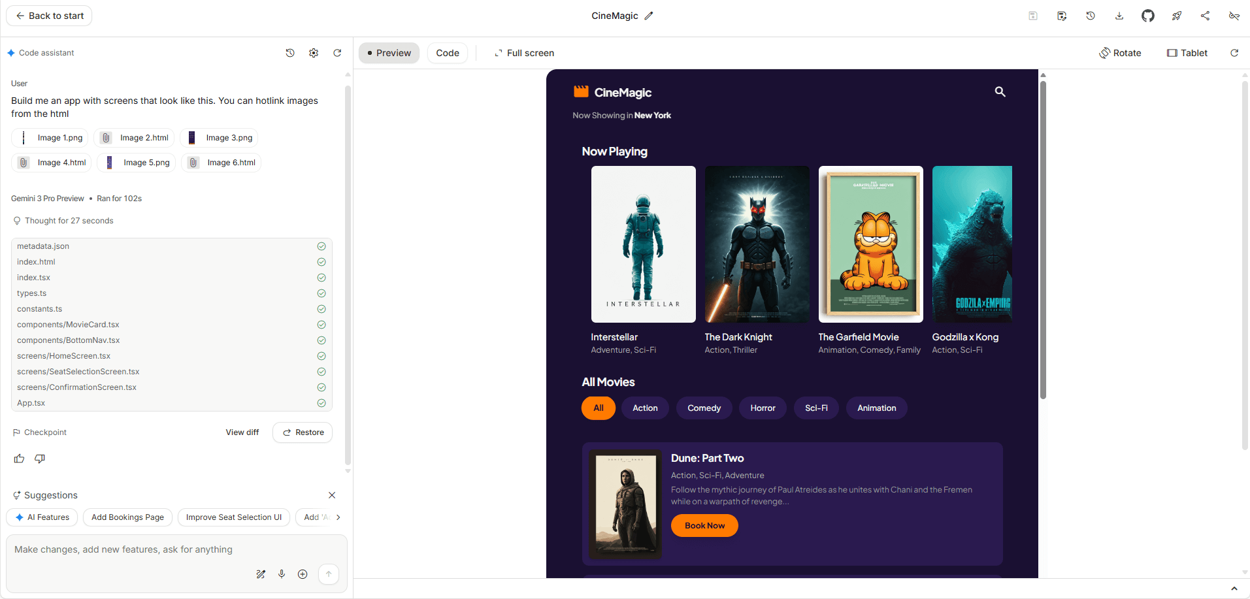Click the rocket deploy icon
Screen dimensions: 1250x599
pyautogui.click(x=1176, y=16)
